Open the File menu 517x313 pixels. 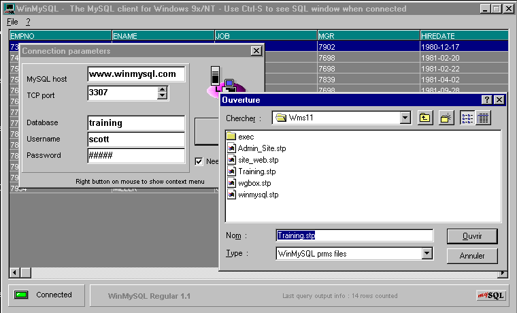pos(12,22)
